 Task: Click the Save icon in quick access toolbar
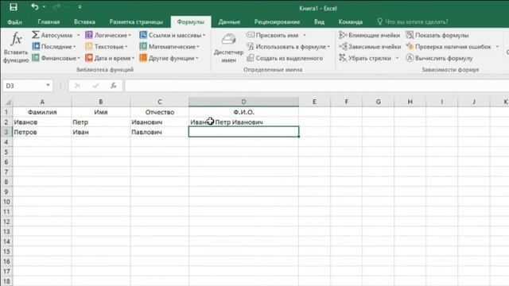[x=13, y=7]
